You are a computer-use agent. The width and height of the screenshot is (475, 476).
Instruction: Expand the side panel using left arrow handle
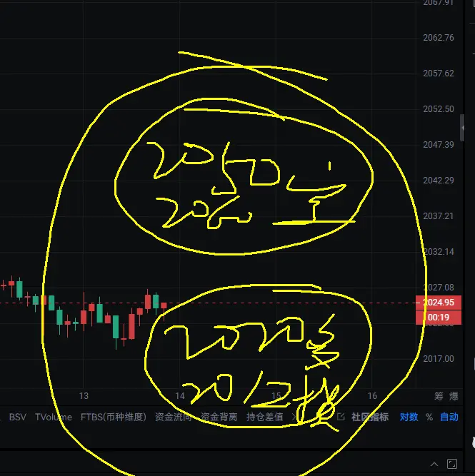462,128
